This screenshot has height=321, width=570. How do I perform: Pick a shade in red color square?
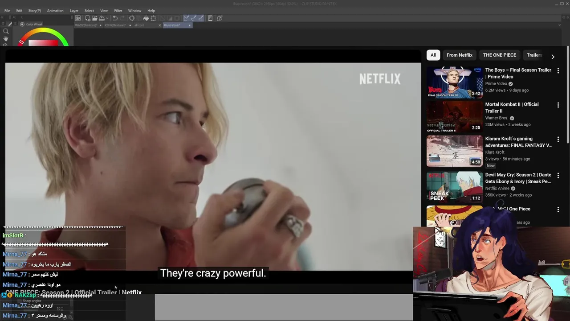pyautogui.click(x=43, y=43)
